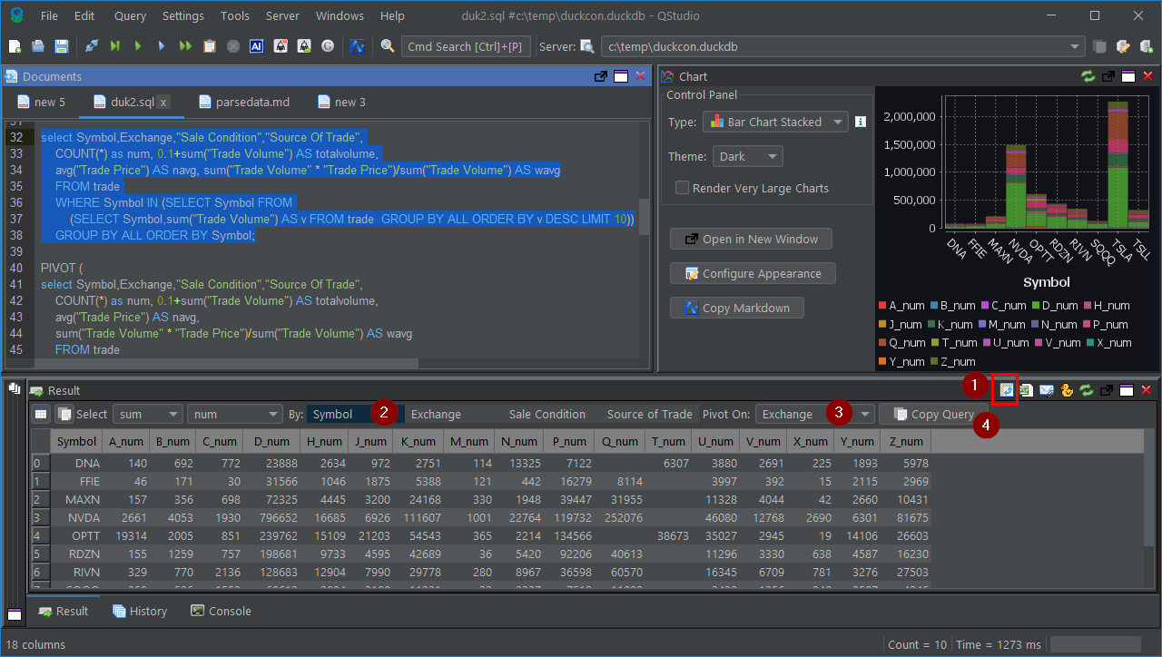Pop out the Documents panel to a window
The height and width of the screenshot is (657, 1162).
tap(601, 76)
